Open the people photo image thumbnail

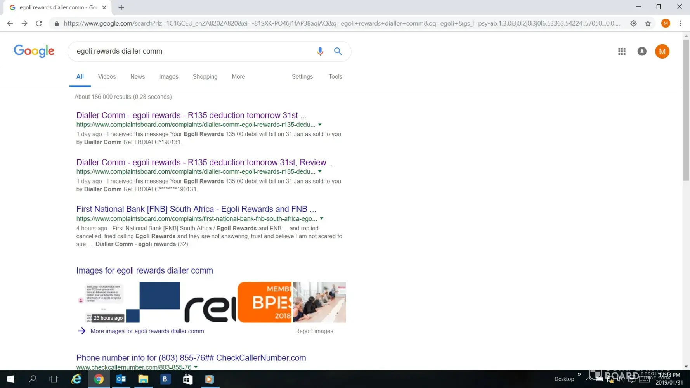click(319, 302)
